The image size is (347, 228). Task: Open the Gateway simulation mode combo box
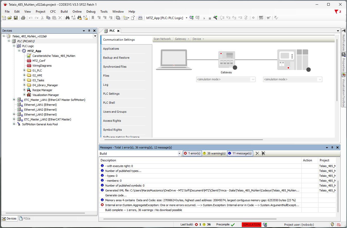[253, 79]
